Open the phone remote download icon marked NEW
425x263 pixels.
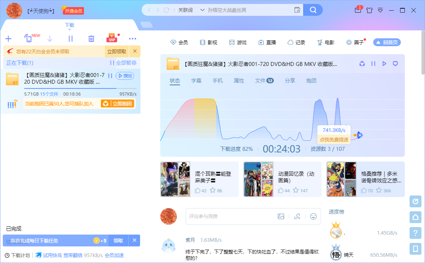[x=28, y=38]
